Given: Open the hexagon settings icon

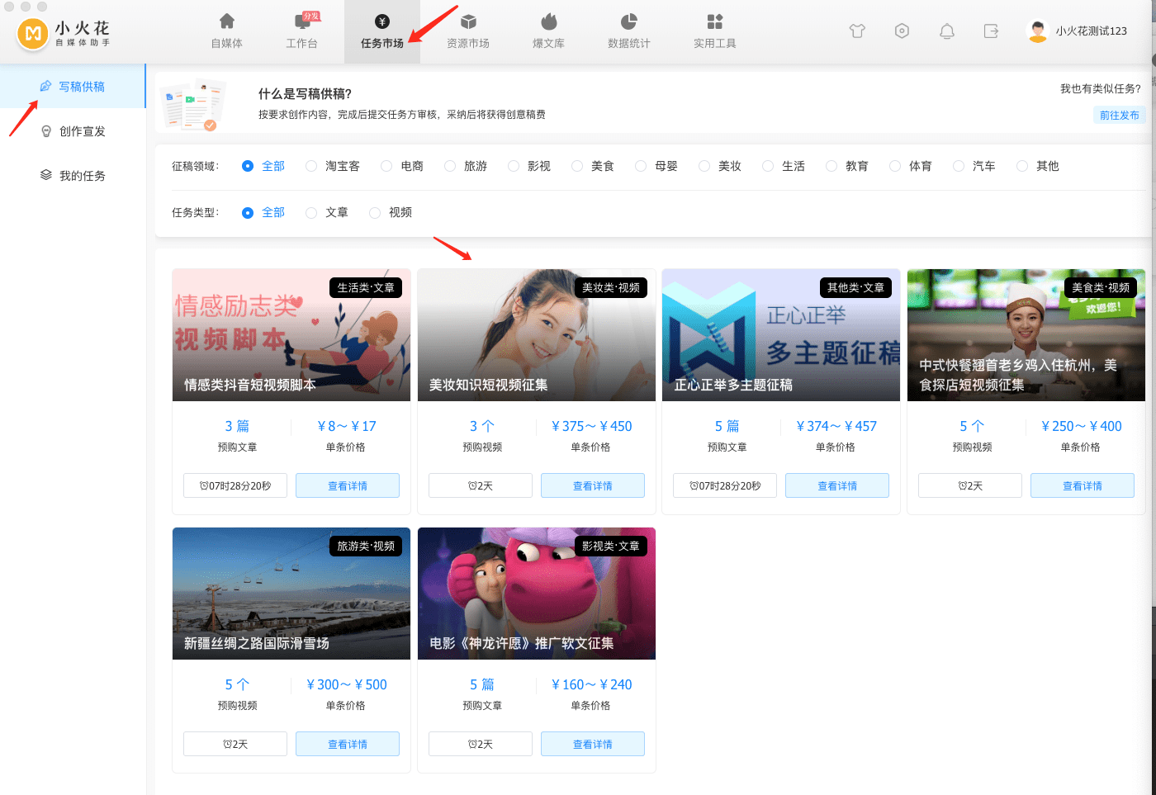Looking at the screenshot, I should pyautogui.click(x=902, y=31).
